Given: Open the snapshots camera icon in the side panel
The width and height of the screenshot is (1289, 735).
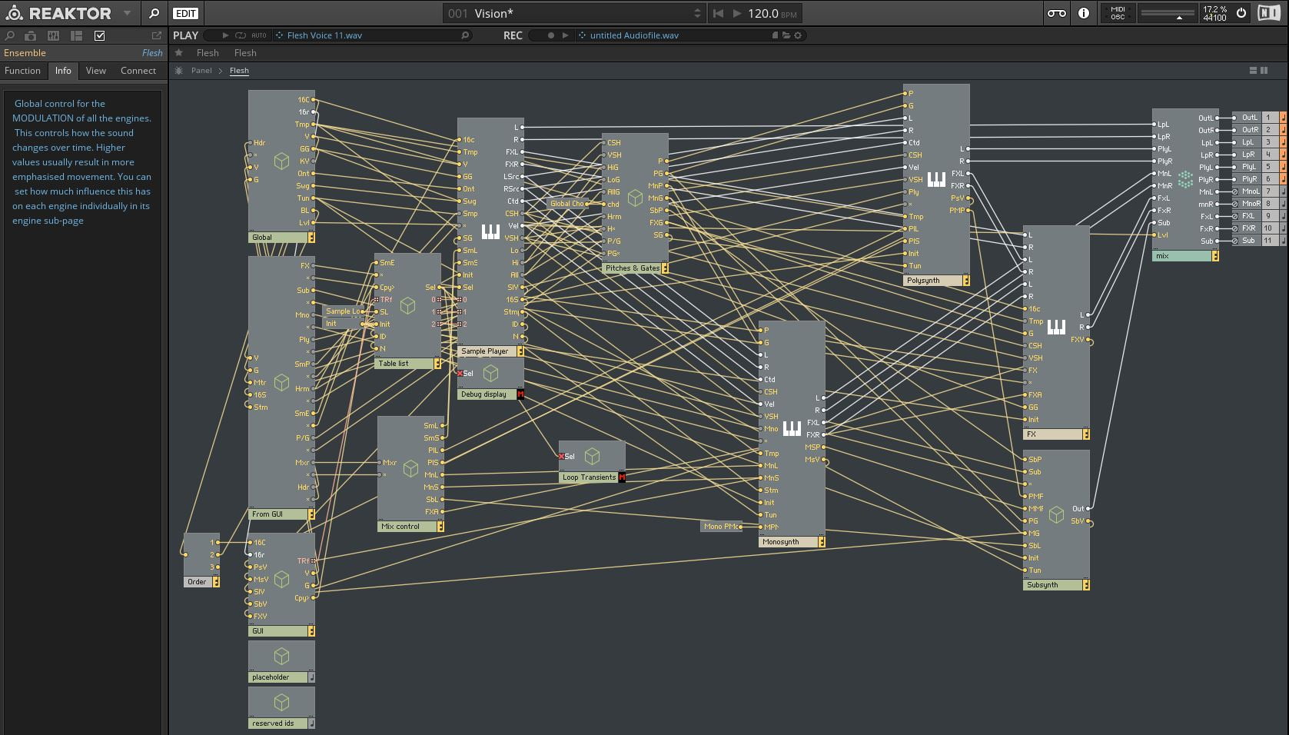Looking at the screenshot, I should 31,35.
